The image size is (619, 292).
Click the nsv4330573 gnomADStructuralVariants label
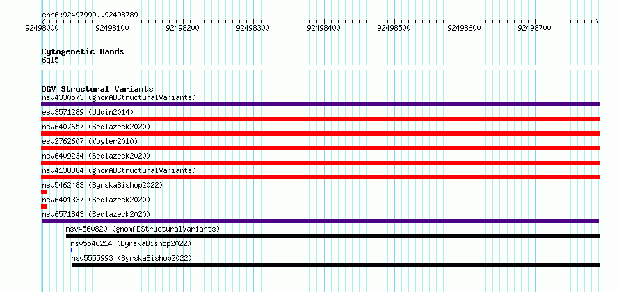click(119, 97)
